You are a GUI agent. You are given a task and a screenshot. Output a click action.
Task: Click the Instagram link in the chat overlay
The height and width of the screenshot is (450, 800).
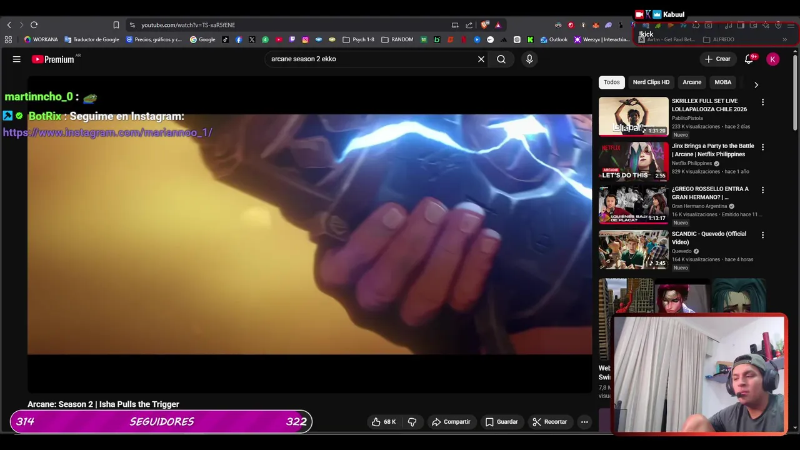107,132
